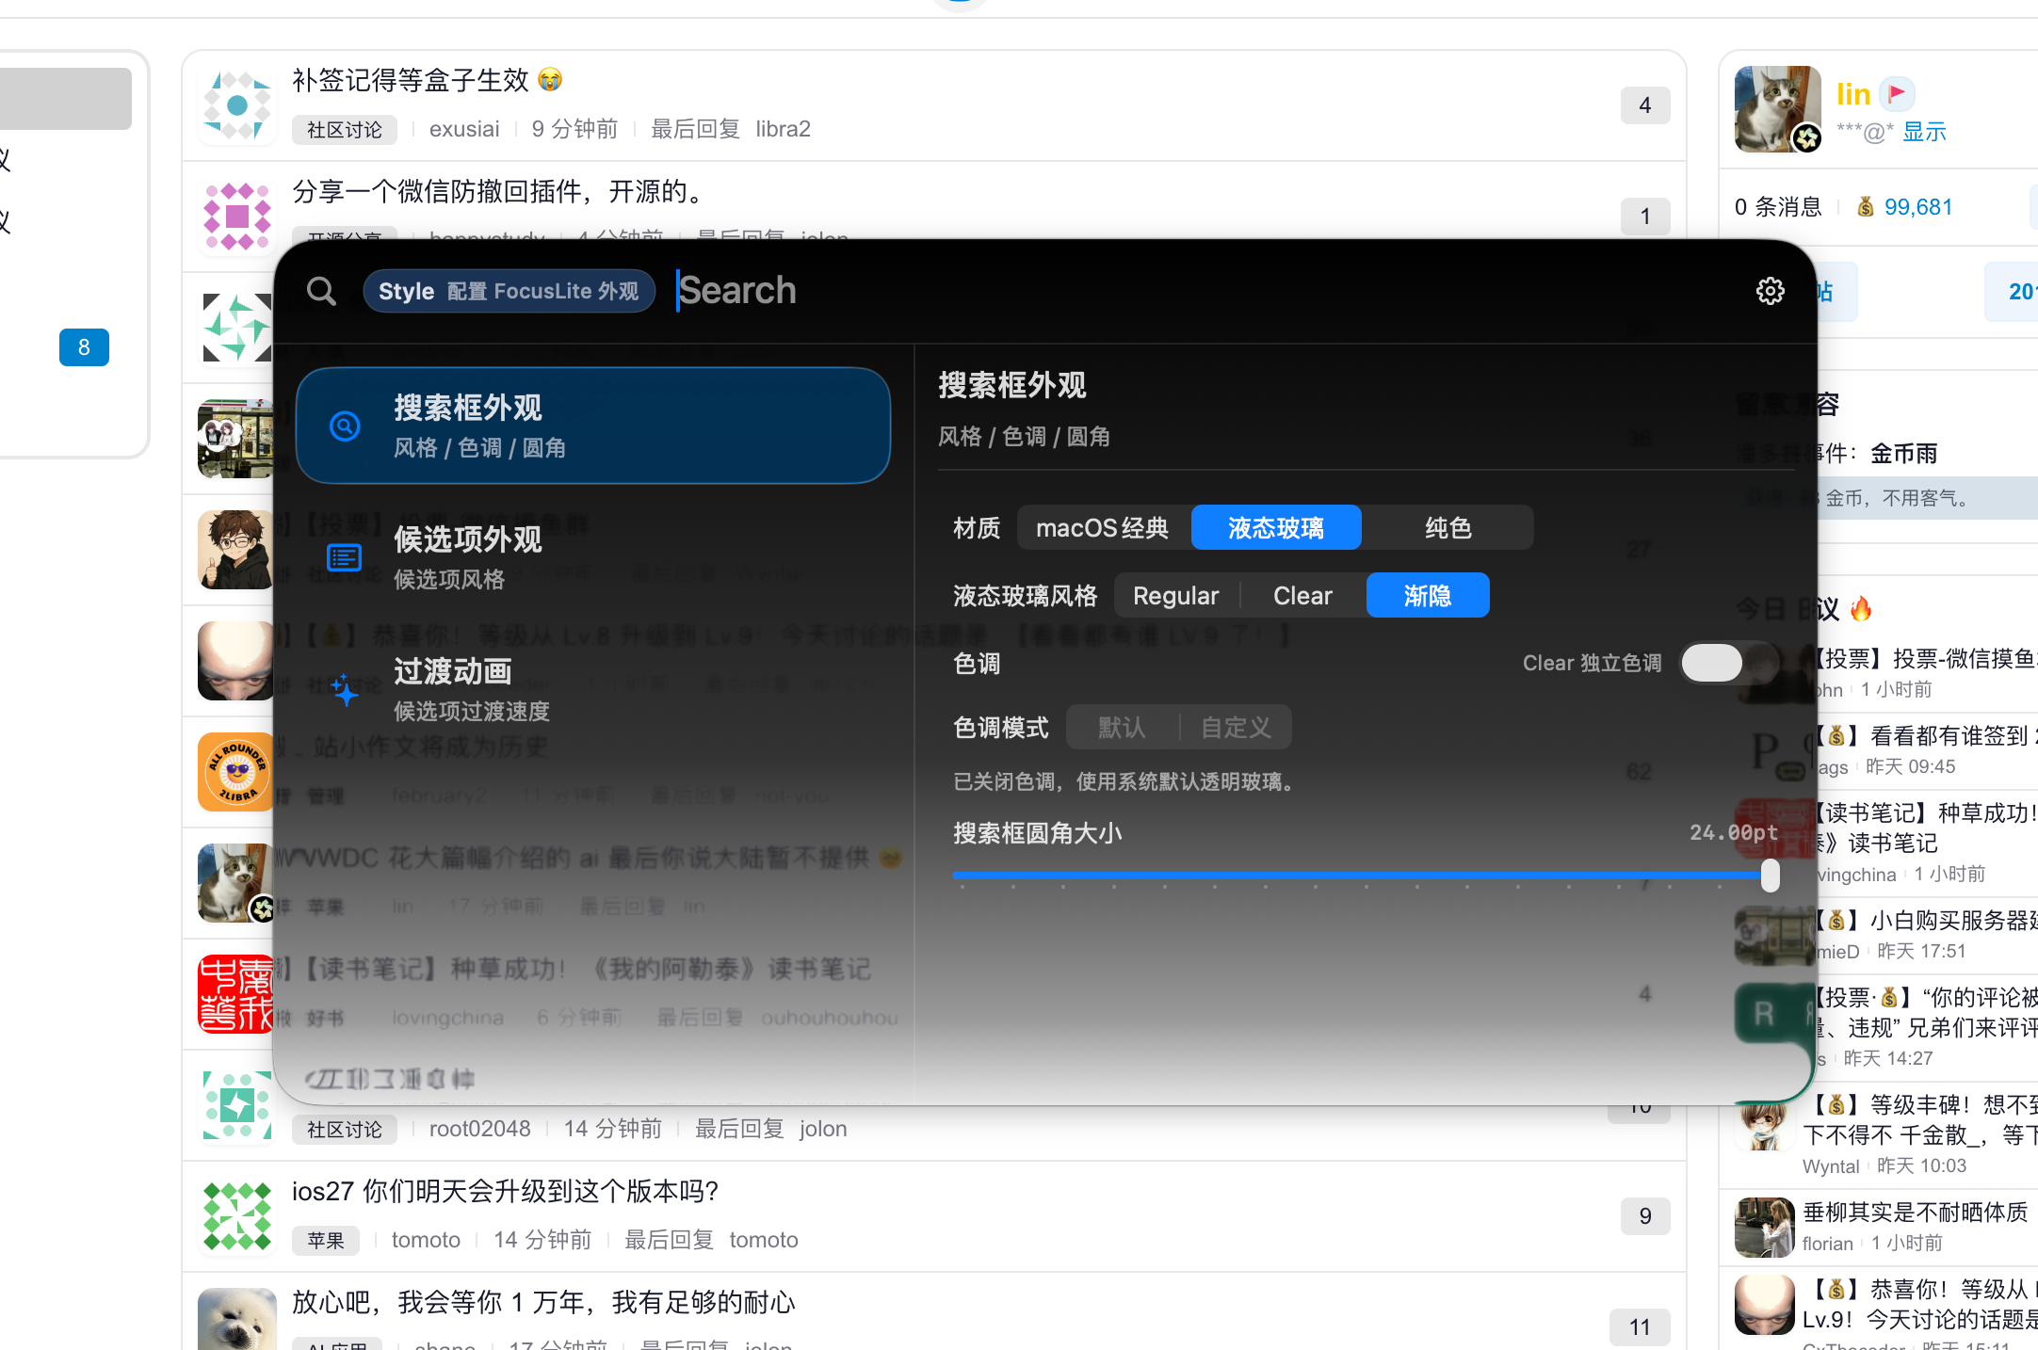
Task: Click the seal avatar of 放心吧 post
Action: 237,1320
